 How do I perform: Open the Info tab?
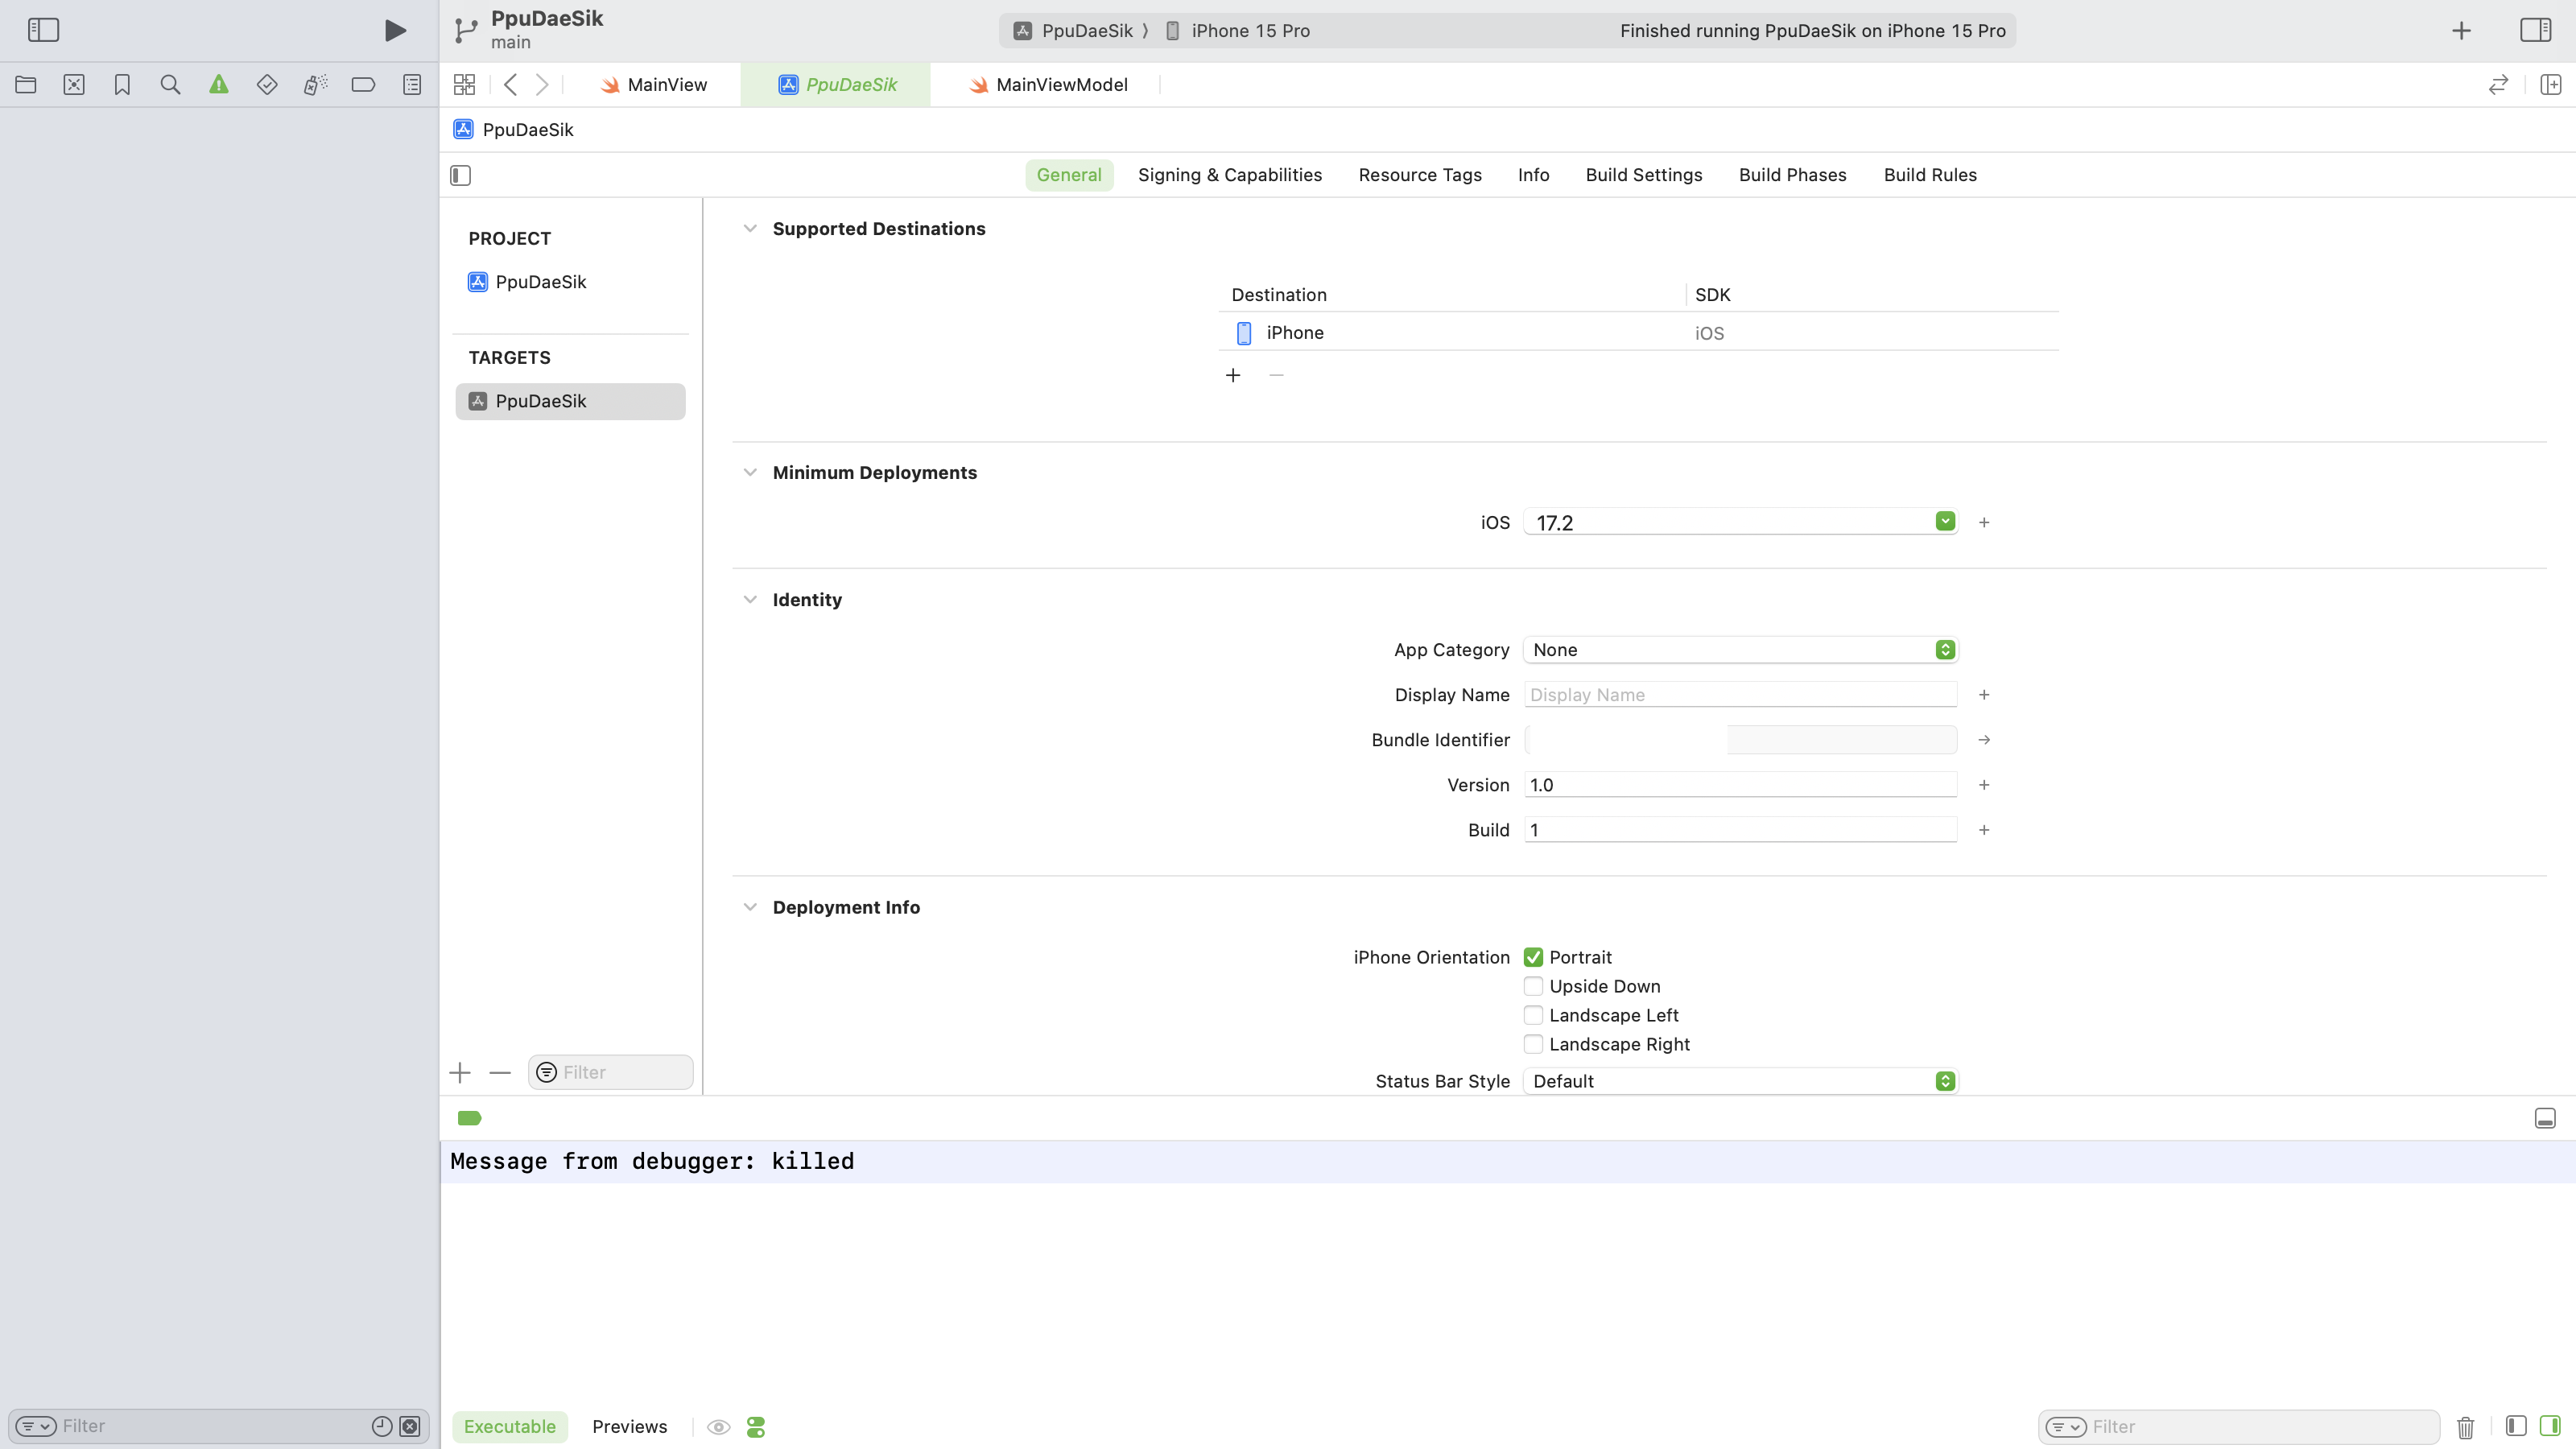tap(1533, 176)
